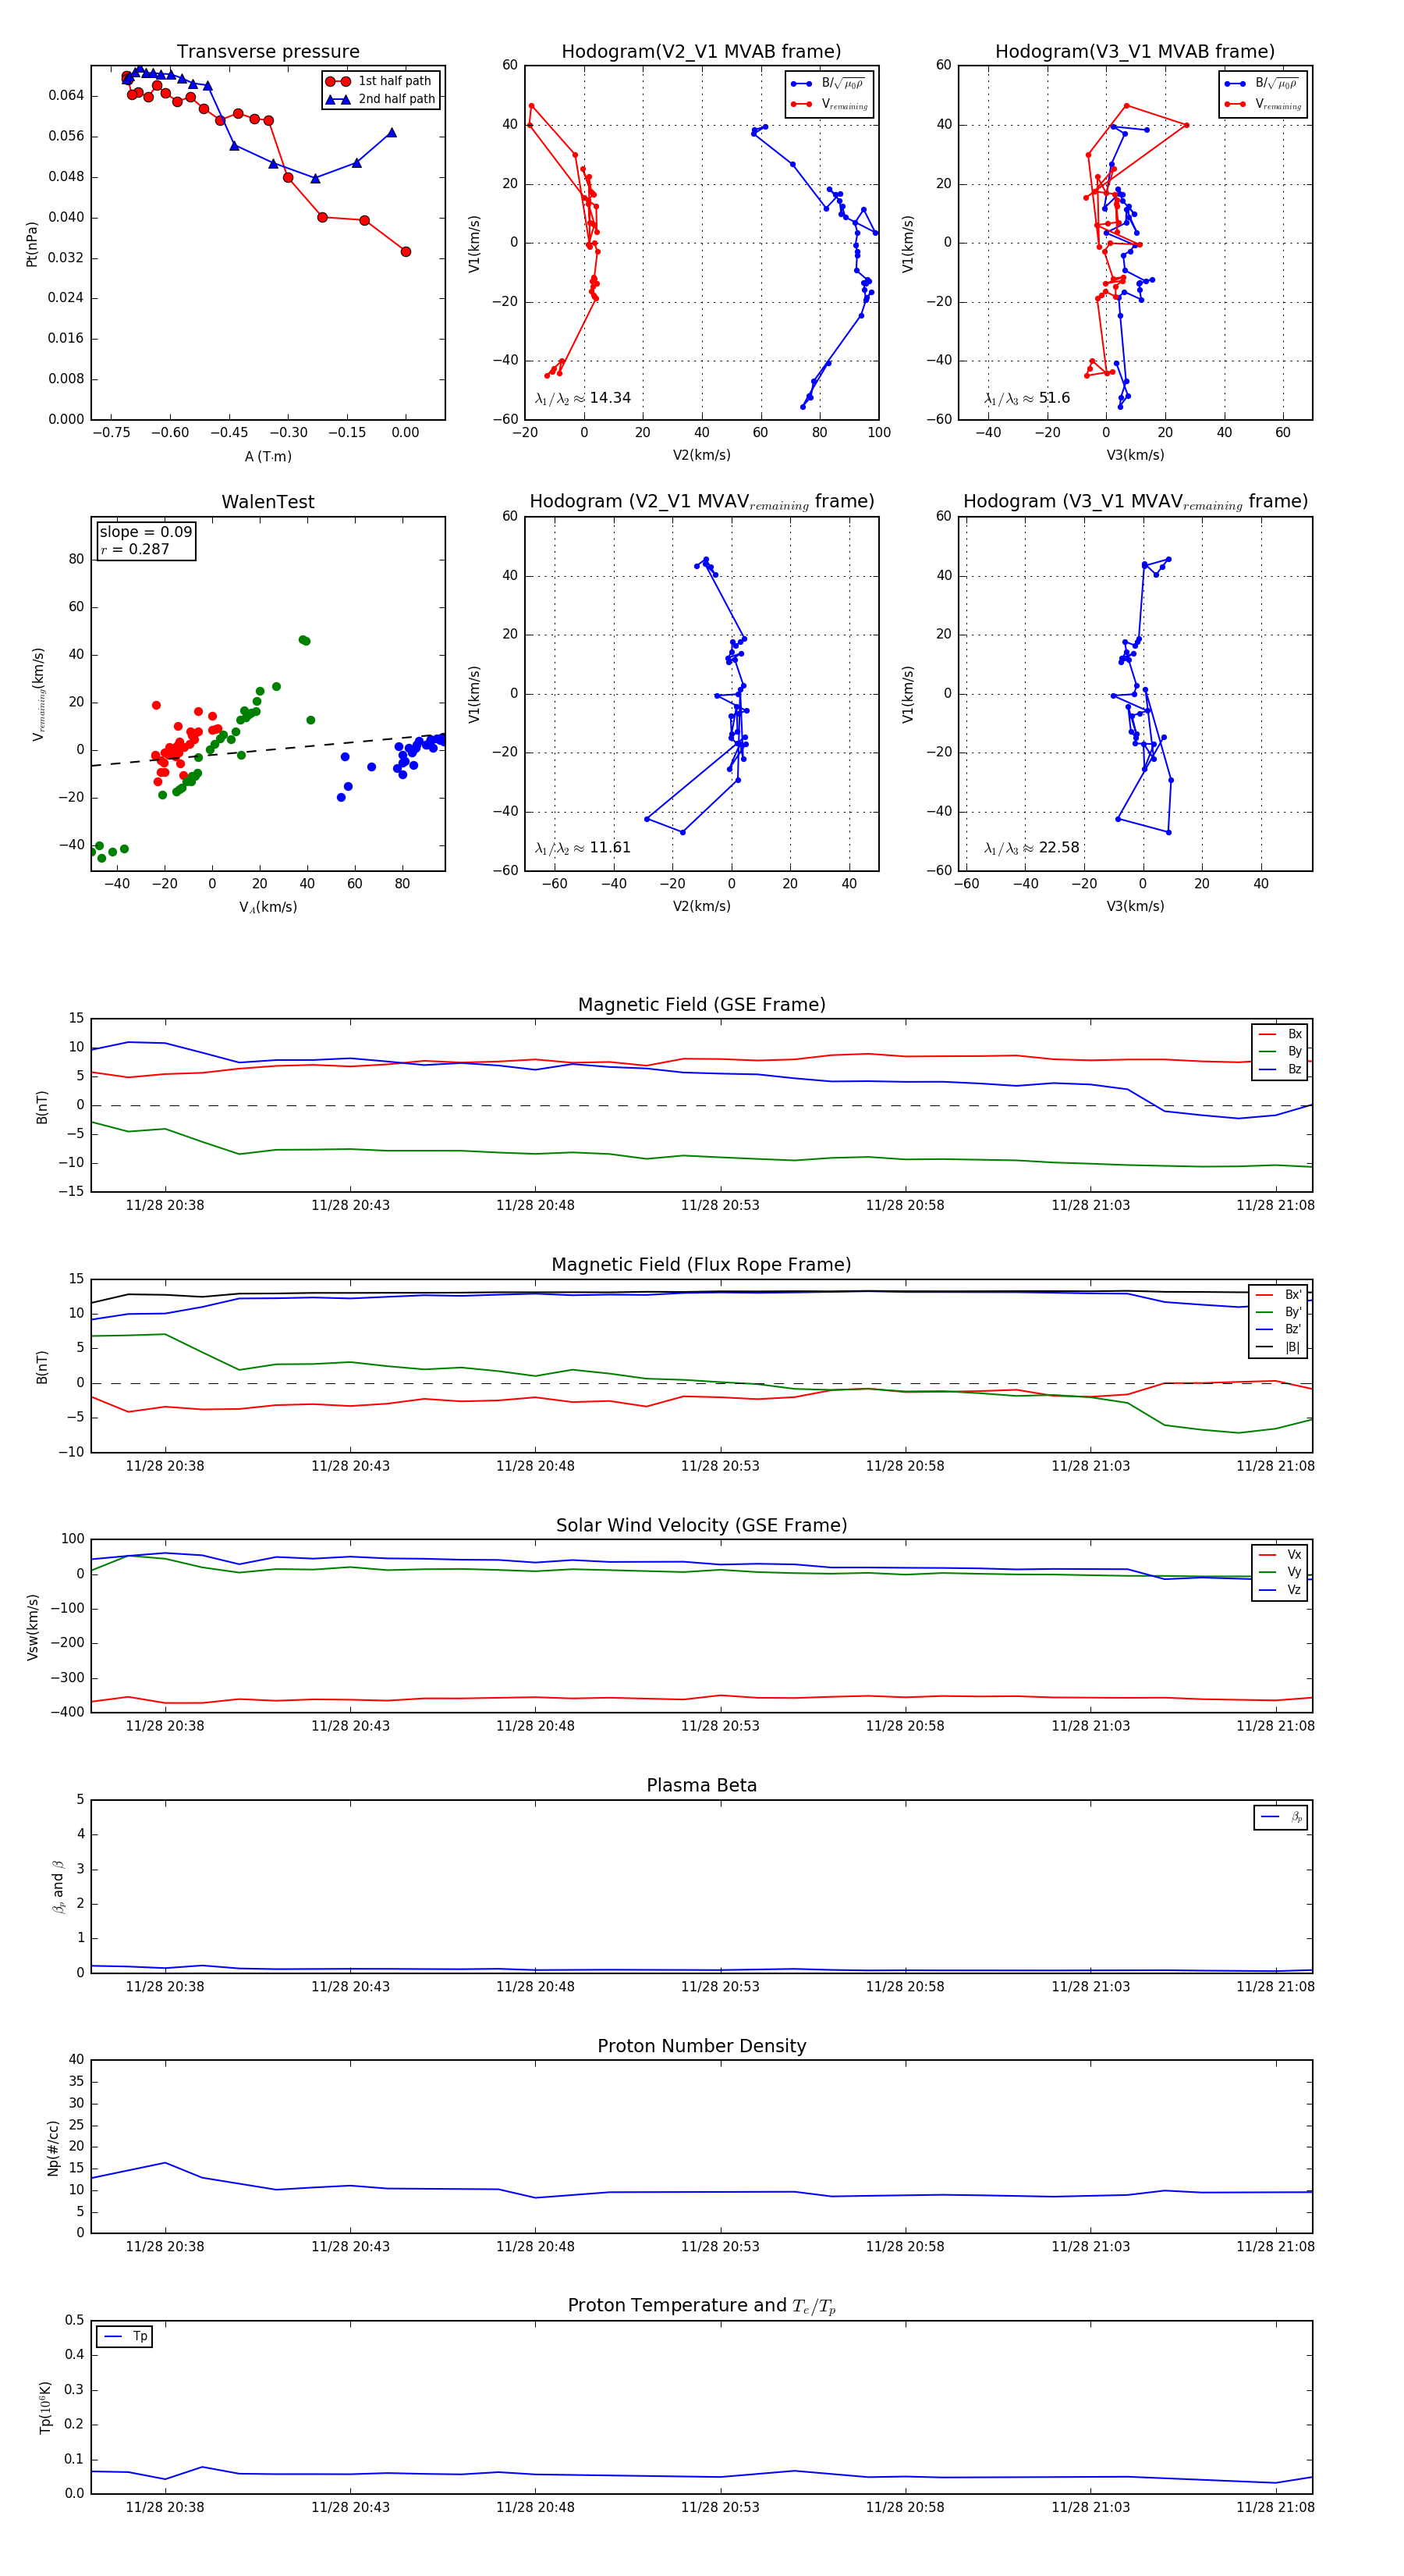Click the WalenTest "V_remaining(km/s)" y-axis label
This screenshot has height=2576, width=1404.
38,694
